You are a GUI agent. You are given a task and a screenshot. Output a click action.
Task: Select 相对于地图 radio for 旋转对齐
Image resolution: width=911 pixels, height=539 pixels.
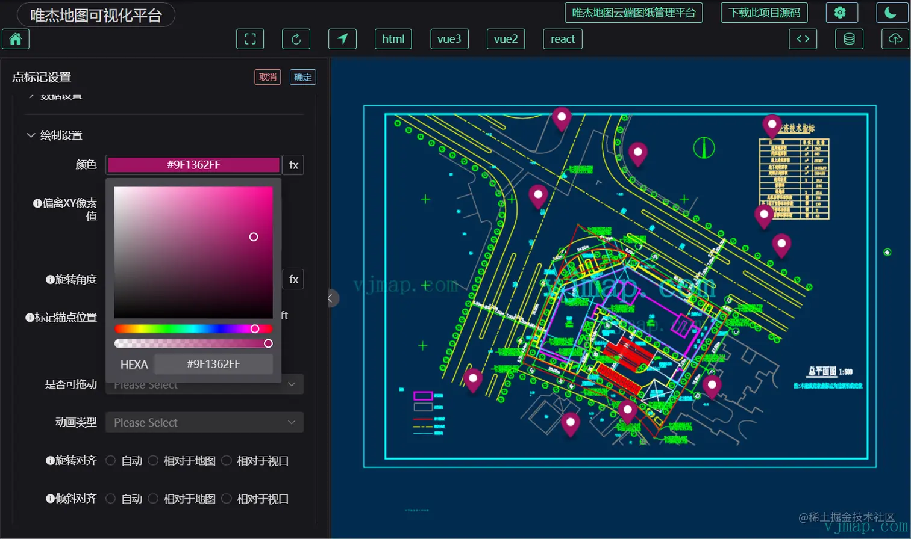tap(153, 461)
